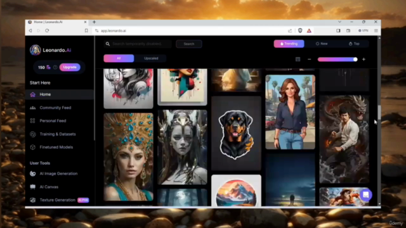Click the browser reload icon
Screen dimensions: 406x228
(47, 30)
